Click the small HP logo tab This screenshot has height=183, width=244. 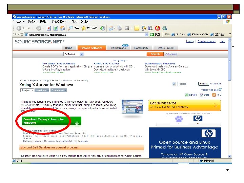(x=198, y=118)
